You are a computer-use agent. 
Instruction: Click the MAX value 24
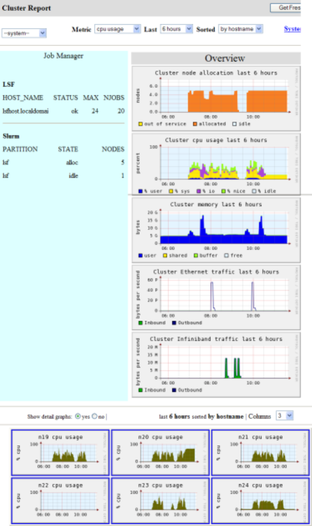tap(95, 111)
